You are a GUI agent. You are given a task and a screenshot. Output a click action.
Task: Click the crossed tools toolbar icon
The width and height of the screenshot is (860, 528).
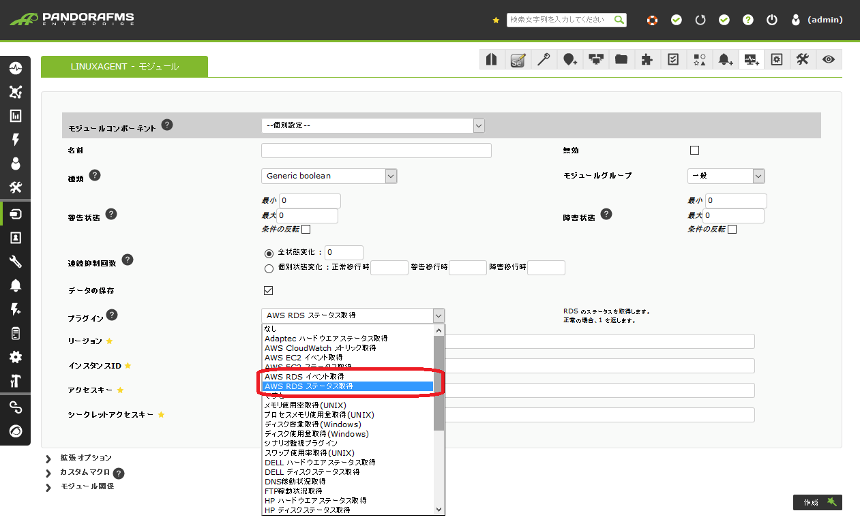(x=803, y=60)
